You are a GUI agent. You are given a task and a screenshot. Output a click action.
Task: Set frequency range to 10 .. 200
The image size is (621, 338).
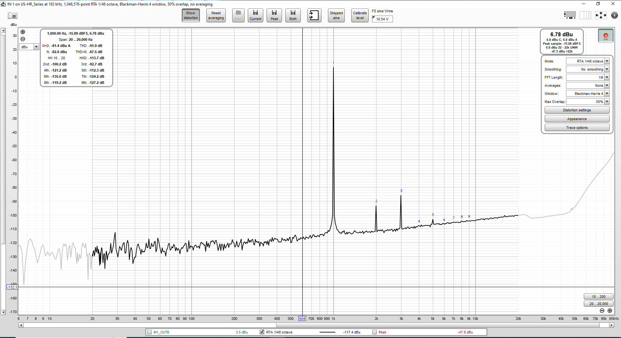tap(598, 297)
